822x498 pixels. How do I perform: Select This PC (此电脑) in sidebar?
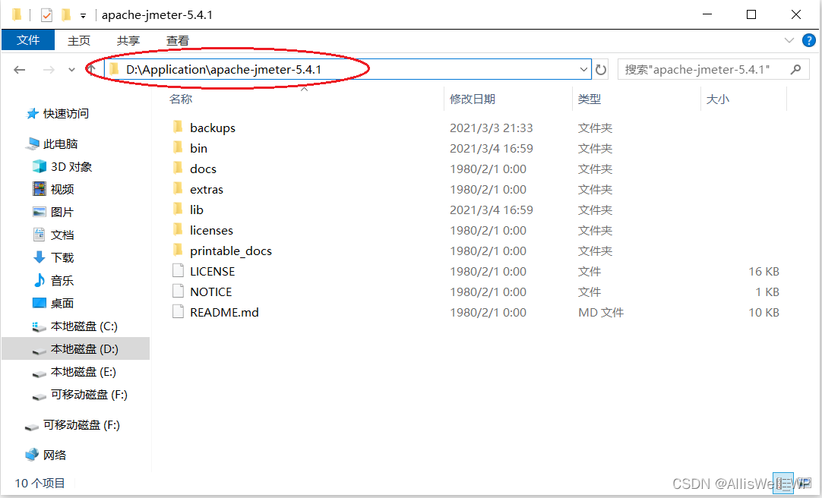tap(52, 144)
